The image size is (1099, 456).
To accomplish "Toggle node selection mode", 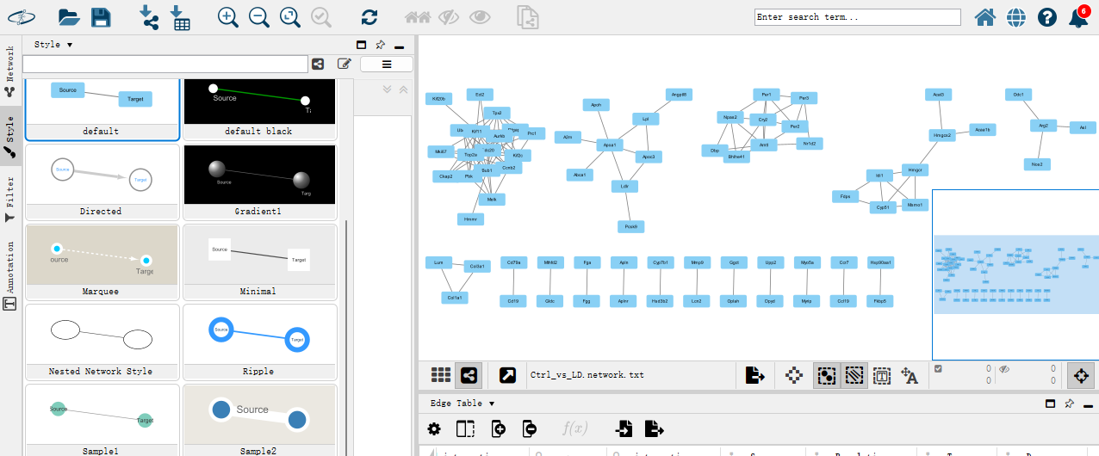I will click(x=825, y=375).
